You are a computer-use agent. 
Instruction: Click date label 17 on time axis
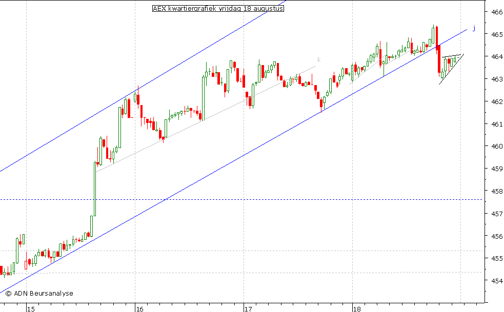[248, 309]
